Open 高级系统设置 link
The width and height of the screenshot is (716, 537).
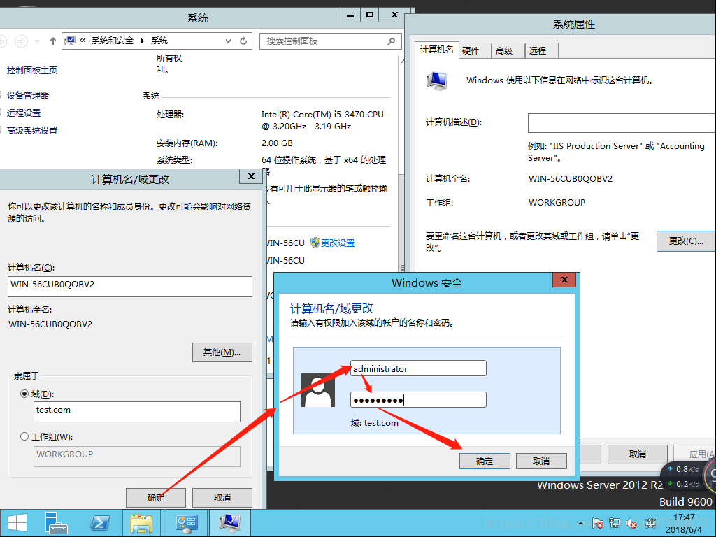point(32,131)
